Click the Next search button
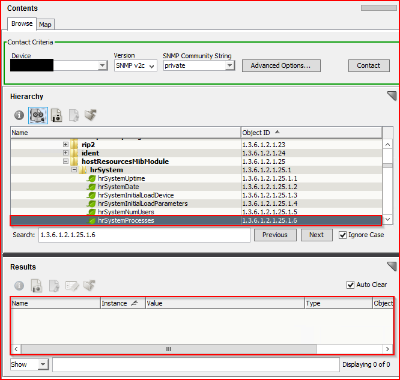 tap(317, 235)
